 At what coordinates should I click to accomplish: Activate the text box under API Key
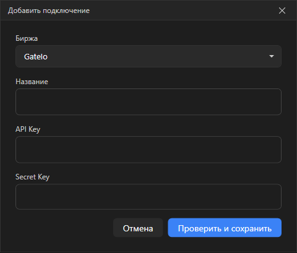148,150
